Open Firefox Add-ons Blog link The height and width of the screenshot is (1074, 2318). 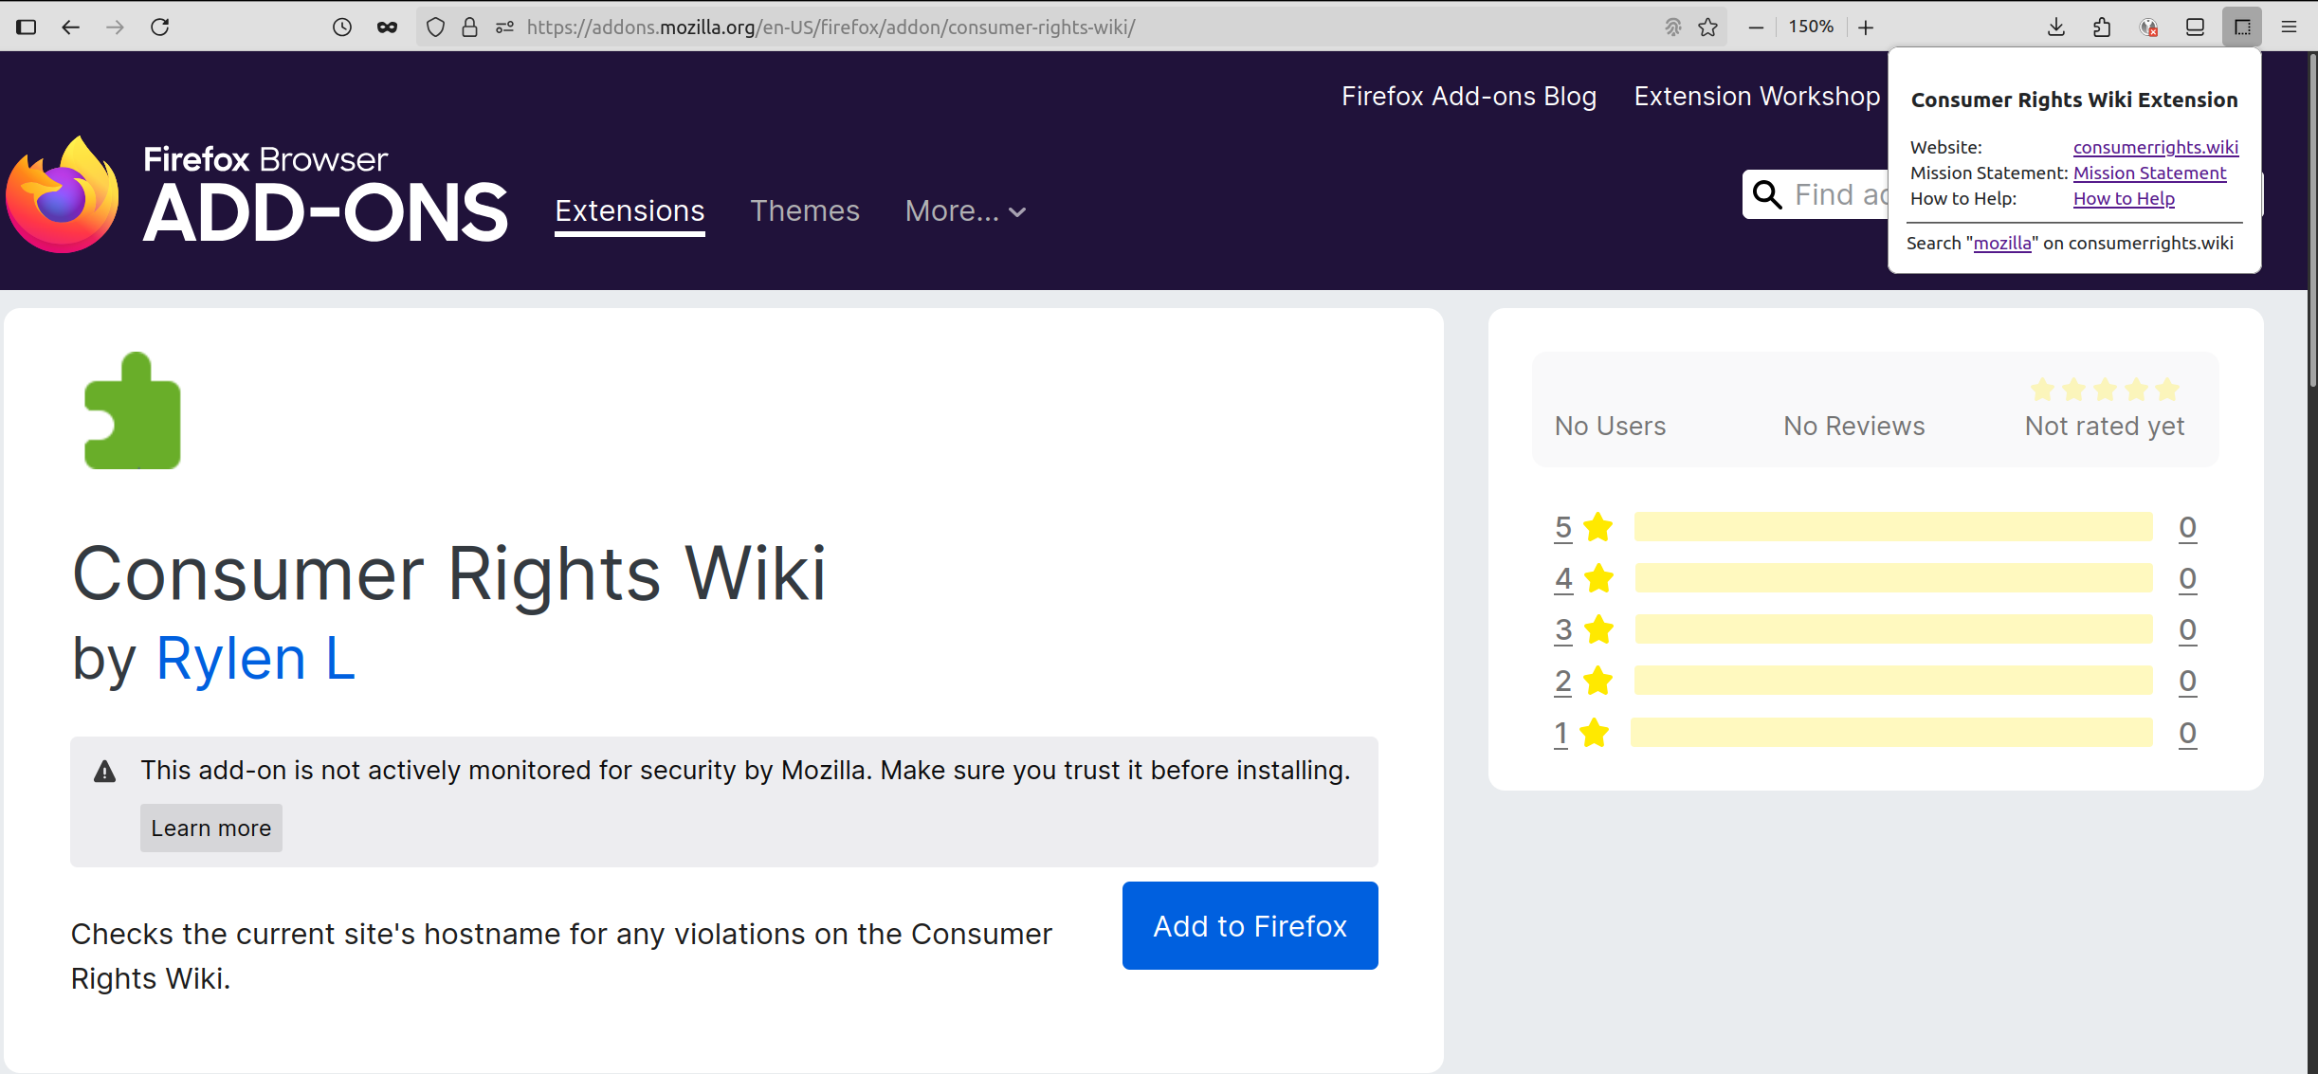[1469, 96]
